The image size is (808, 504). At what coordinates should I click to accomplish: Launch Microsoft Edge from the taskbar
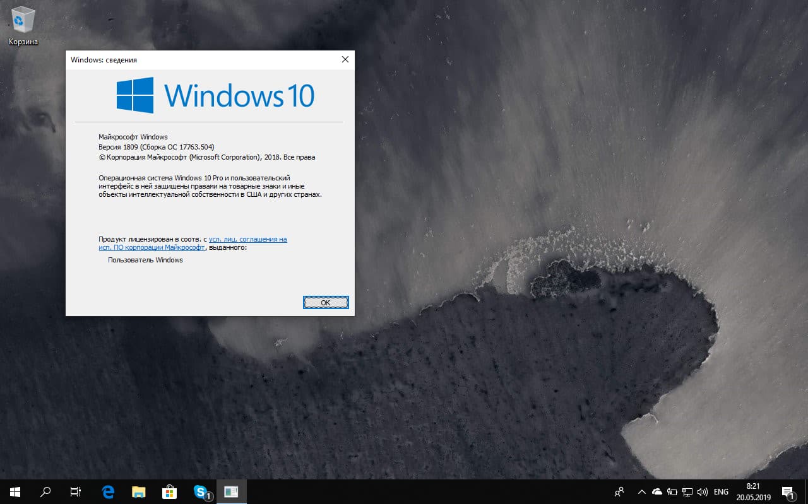click(x=107, y=491)
